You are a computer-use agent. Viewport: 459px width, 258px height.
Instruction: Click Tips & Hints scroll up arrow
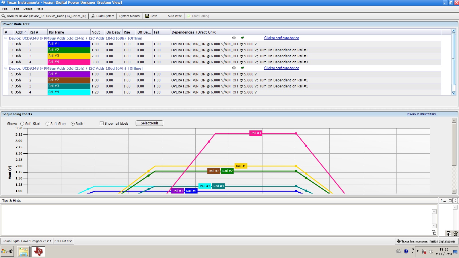pos(434,212)
